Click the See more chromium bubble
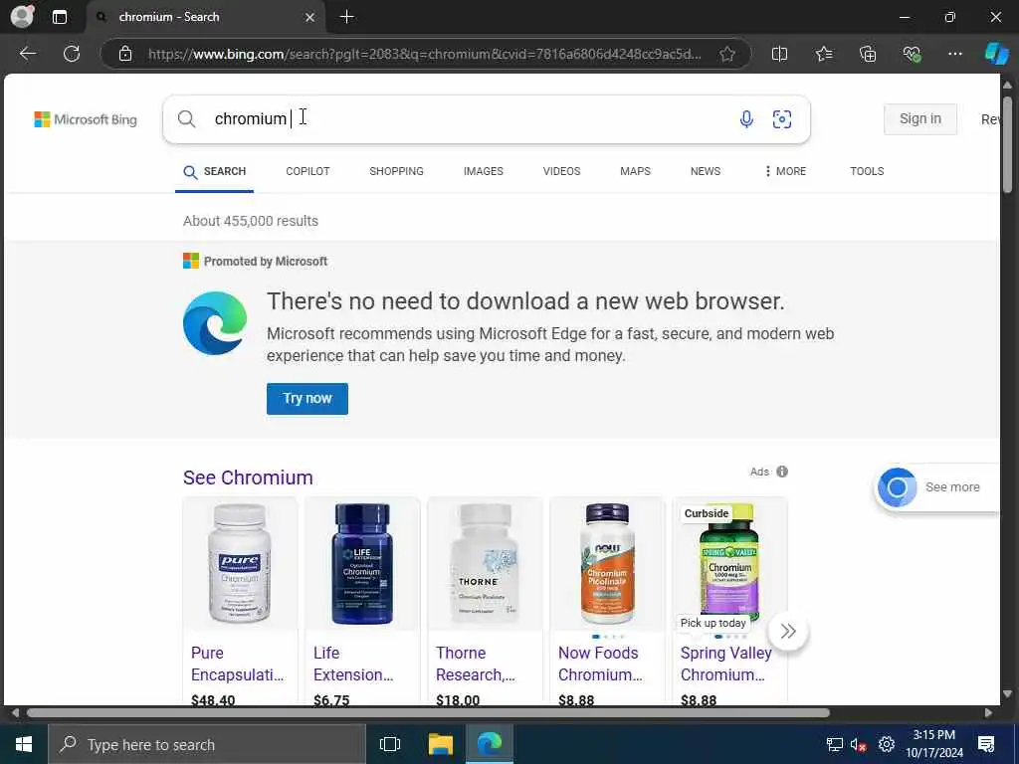 [935, 487]
